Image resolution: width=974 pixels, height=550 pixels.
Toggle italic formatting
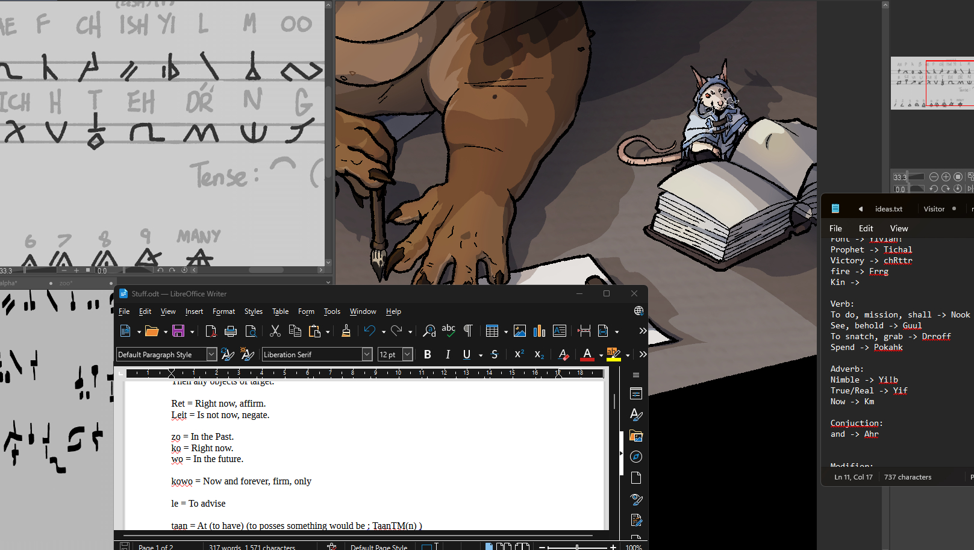448,354
